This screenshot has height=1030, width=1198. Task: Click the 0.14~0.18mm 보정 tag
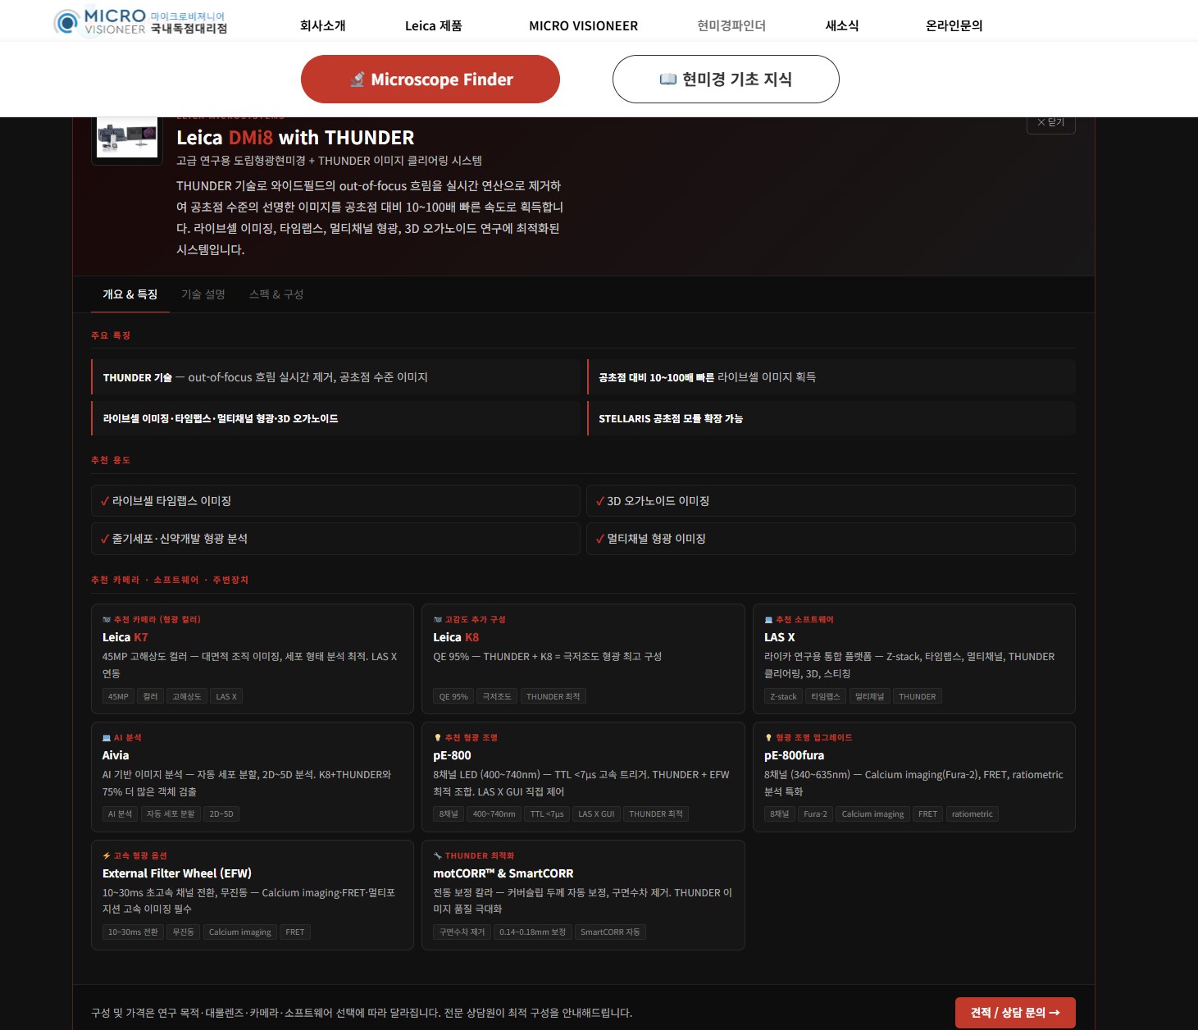(x=533, y=932)
